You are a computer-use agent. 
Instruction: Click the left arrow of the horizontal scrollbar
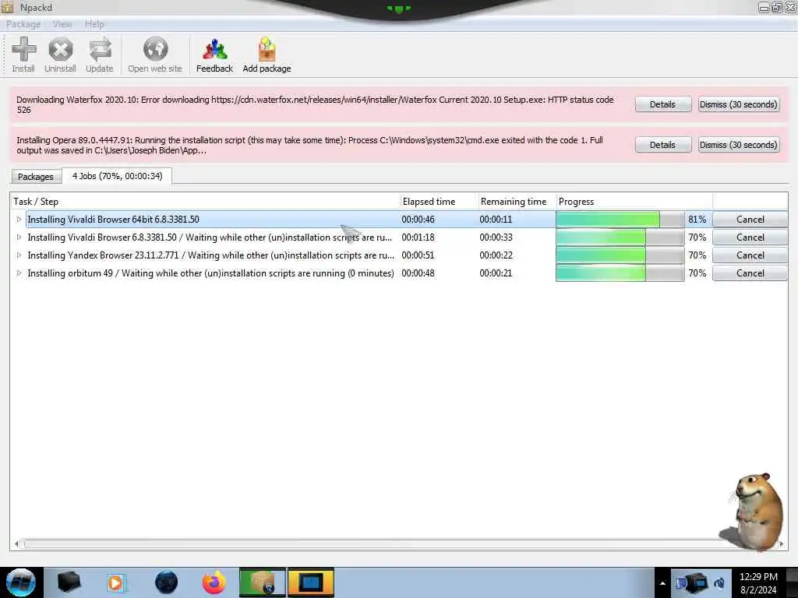[17, 544]
